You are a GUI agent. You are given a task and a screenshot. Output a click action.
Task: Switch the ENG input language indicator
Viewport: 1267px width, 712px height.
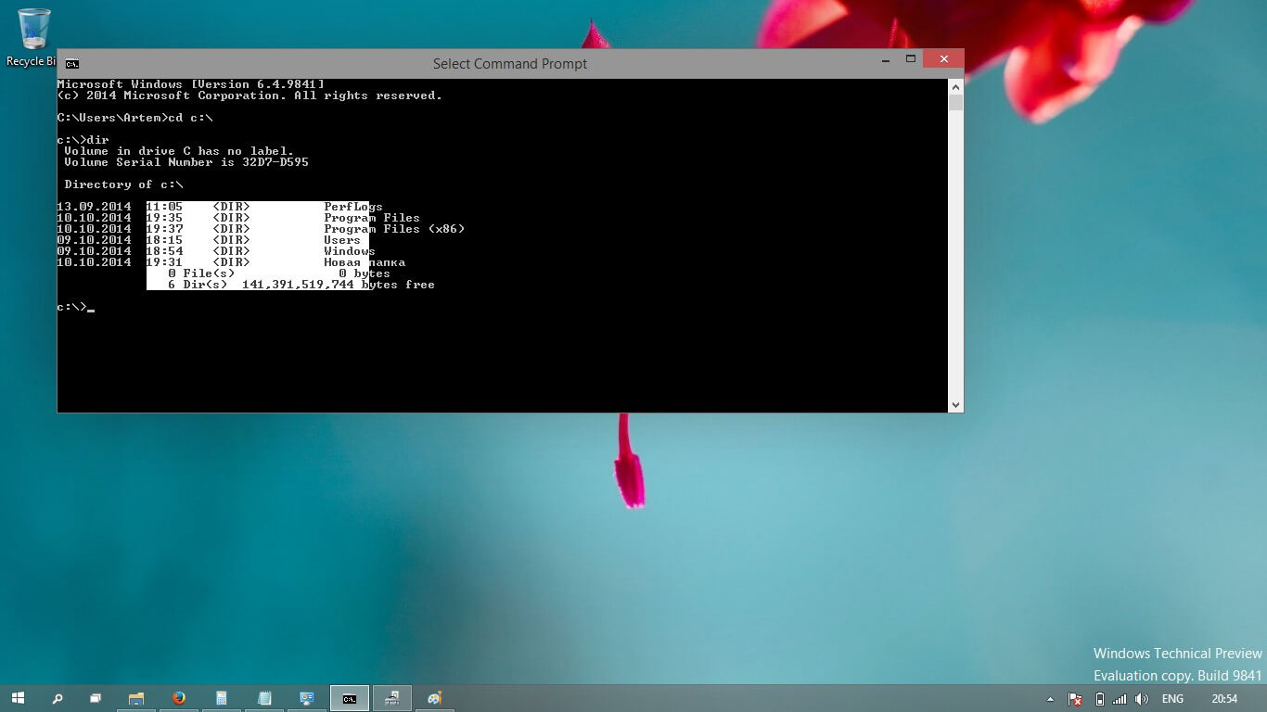point(1172,699)
